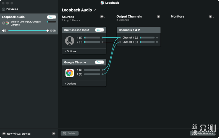
Task: Click the 'Sources' heading
Action: (x=68, y=17)
